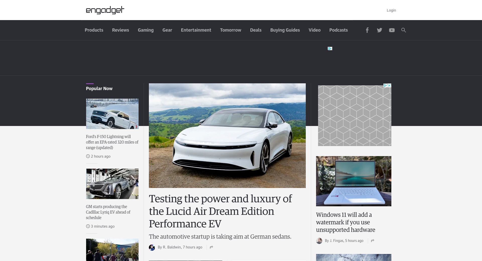
Task: Click the search magnifier icon
Action: coord(403,30)
